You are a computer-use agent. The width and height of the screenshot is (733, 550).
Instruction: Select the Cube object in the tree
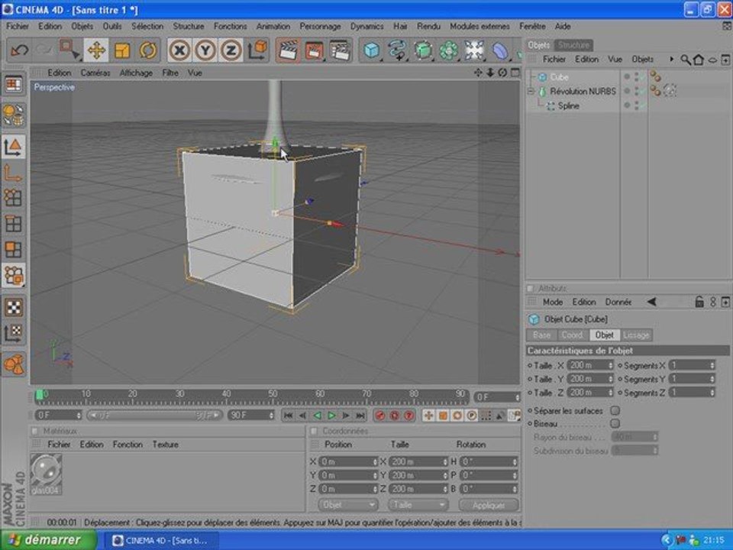click(559, 77)
